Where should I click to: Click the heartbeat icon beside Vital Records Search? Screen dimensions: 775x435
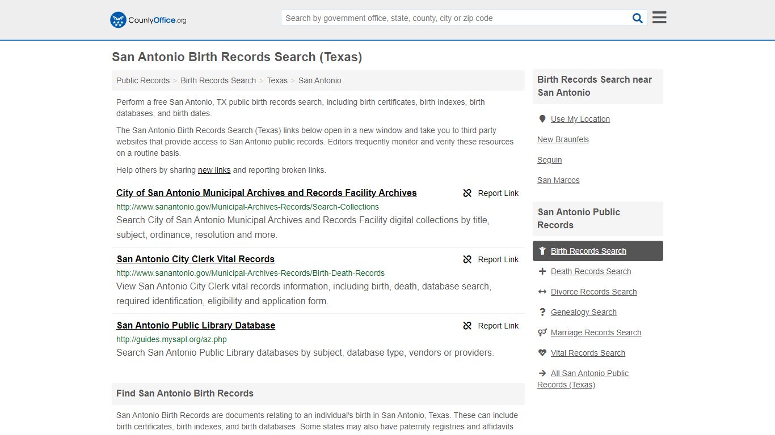[x=542, y=353]
